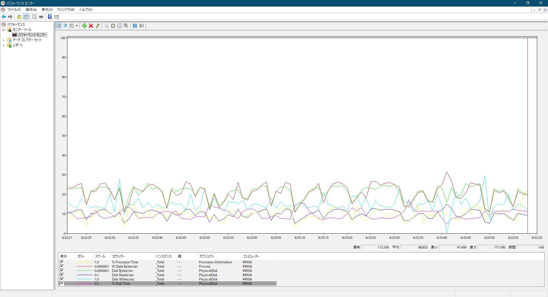This screenshot has width=548, height=297.
Task: Toggle the Highlight pen tool
Action: pyautogui.click(x=98, y=26)
